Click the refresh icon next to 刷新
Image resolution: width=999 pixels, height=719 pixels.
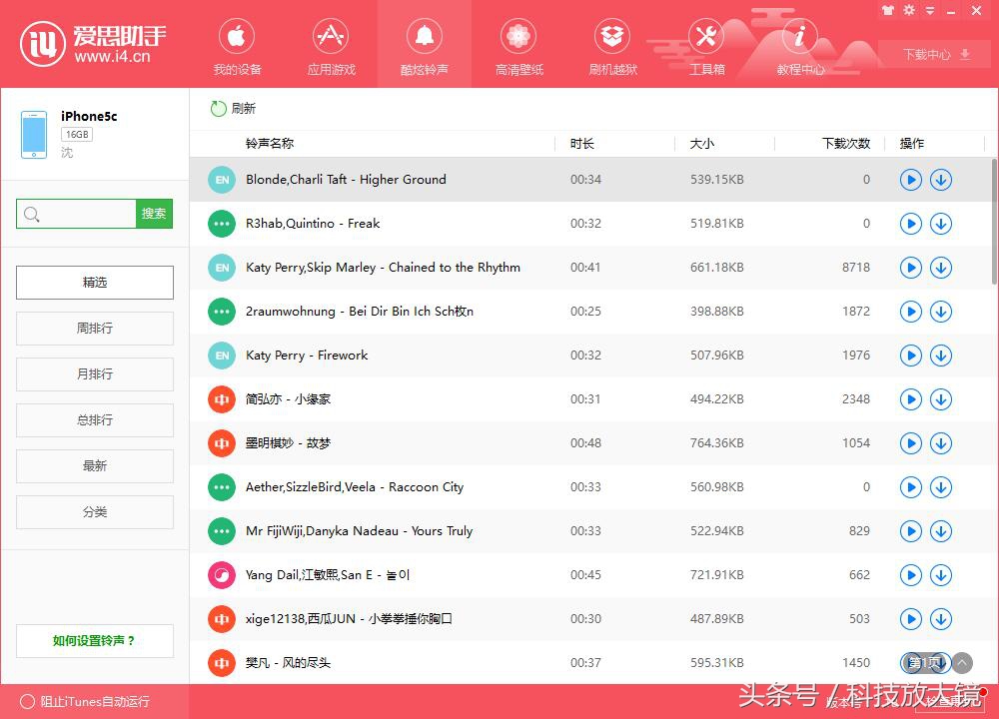[x=218, y=108]
